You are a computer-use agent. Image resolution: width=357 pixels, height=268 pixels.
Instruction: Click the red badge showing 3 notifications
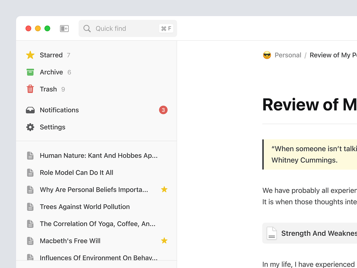163,110
